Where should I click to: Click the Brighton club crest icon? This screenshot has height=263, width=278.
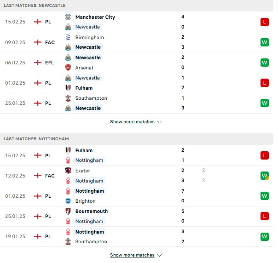(68, 201)
